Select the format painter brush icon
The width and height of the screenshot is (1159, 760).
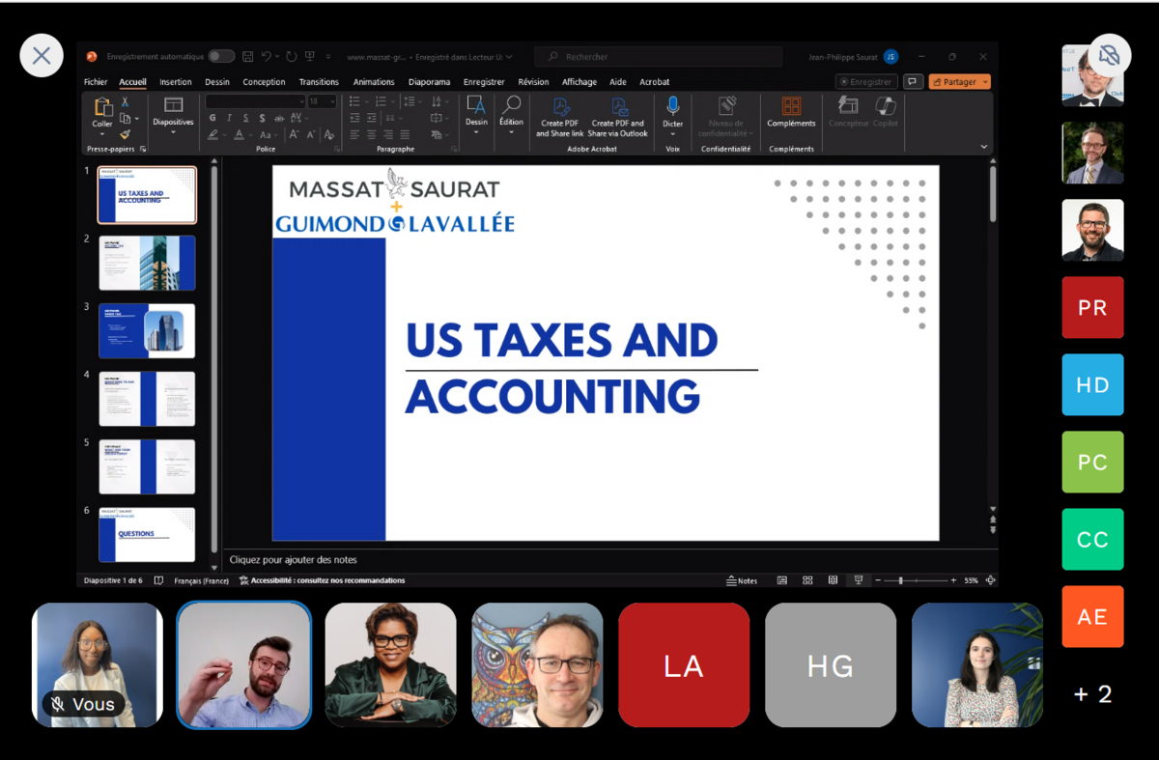coord(125,135)
